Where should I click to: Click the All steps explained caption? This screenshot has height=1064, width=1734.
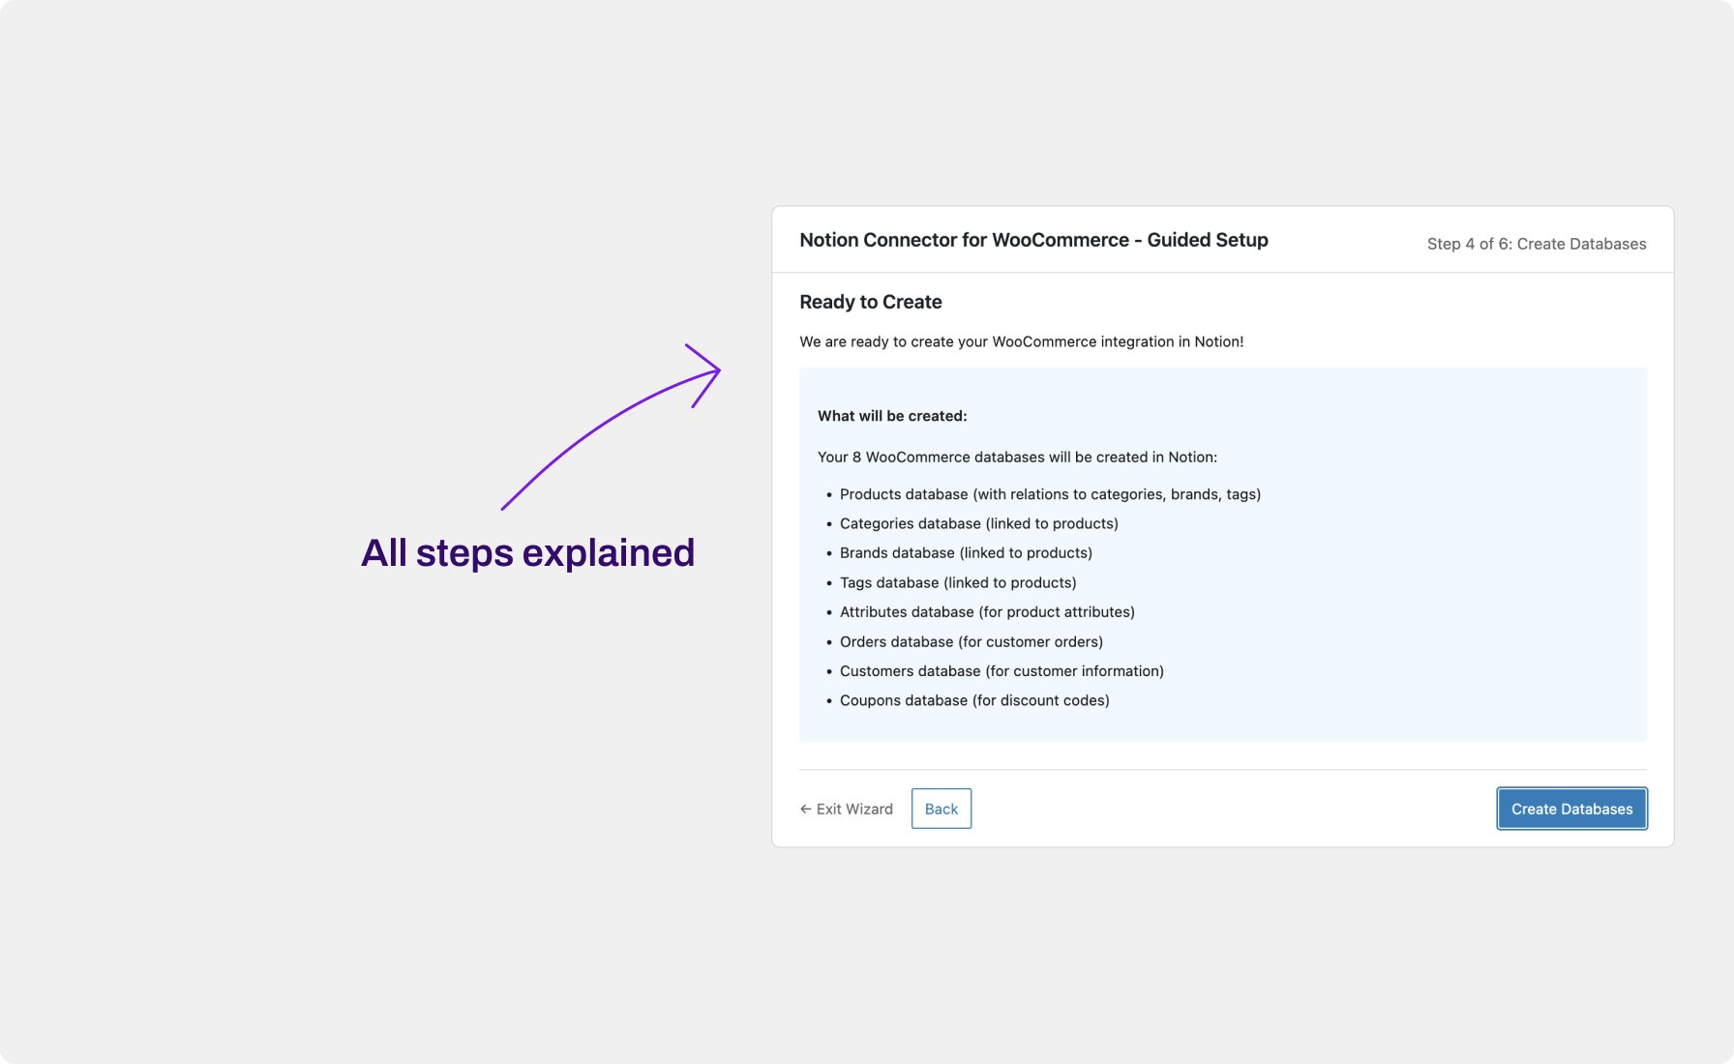point(527,552)
